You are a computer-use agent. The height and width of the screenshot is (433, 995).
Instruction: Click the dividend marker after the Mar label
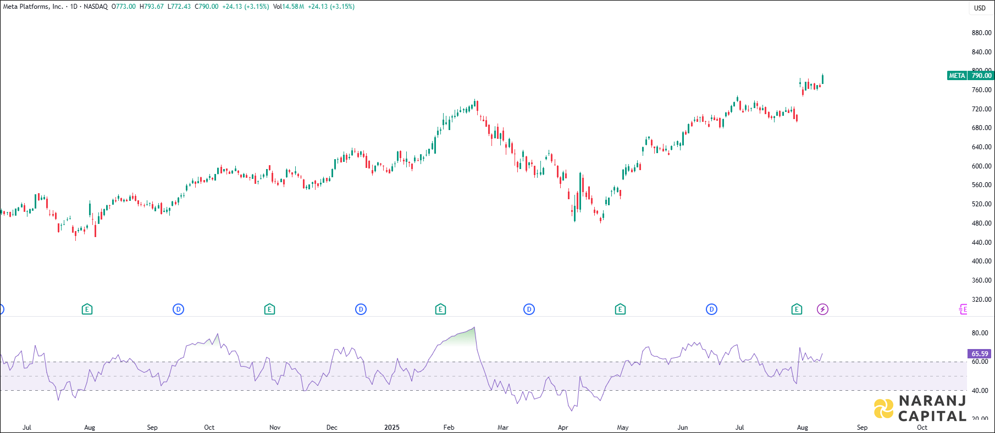coord(529,310)
